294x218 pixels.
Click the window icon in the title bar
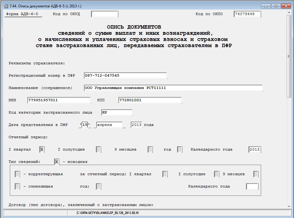point(6,6)
